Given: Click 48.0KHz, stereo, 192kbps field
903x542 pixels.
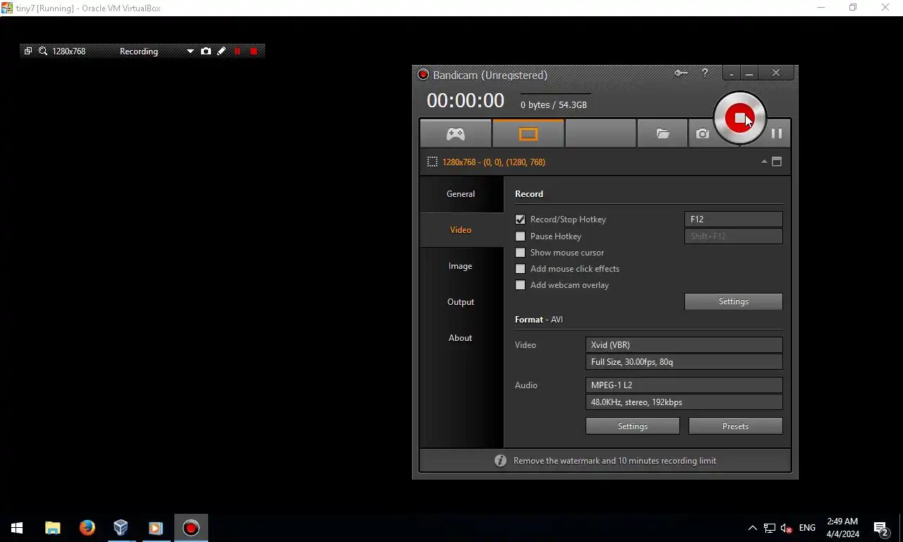Looking at the screenshot, I should tap(684, 402).
